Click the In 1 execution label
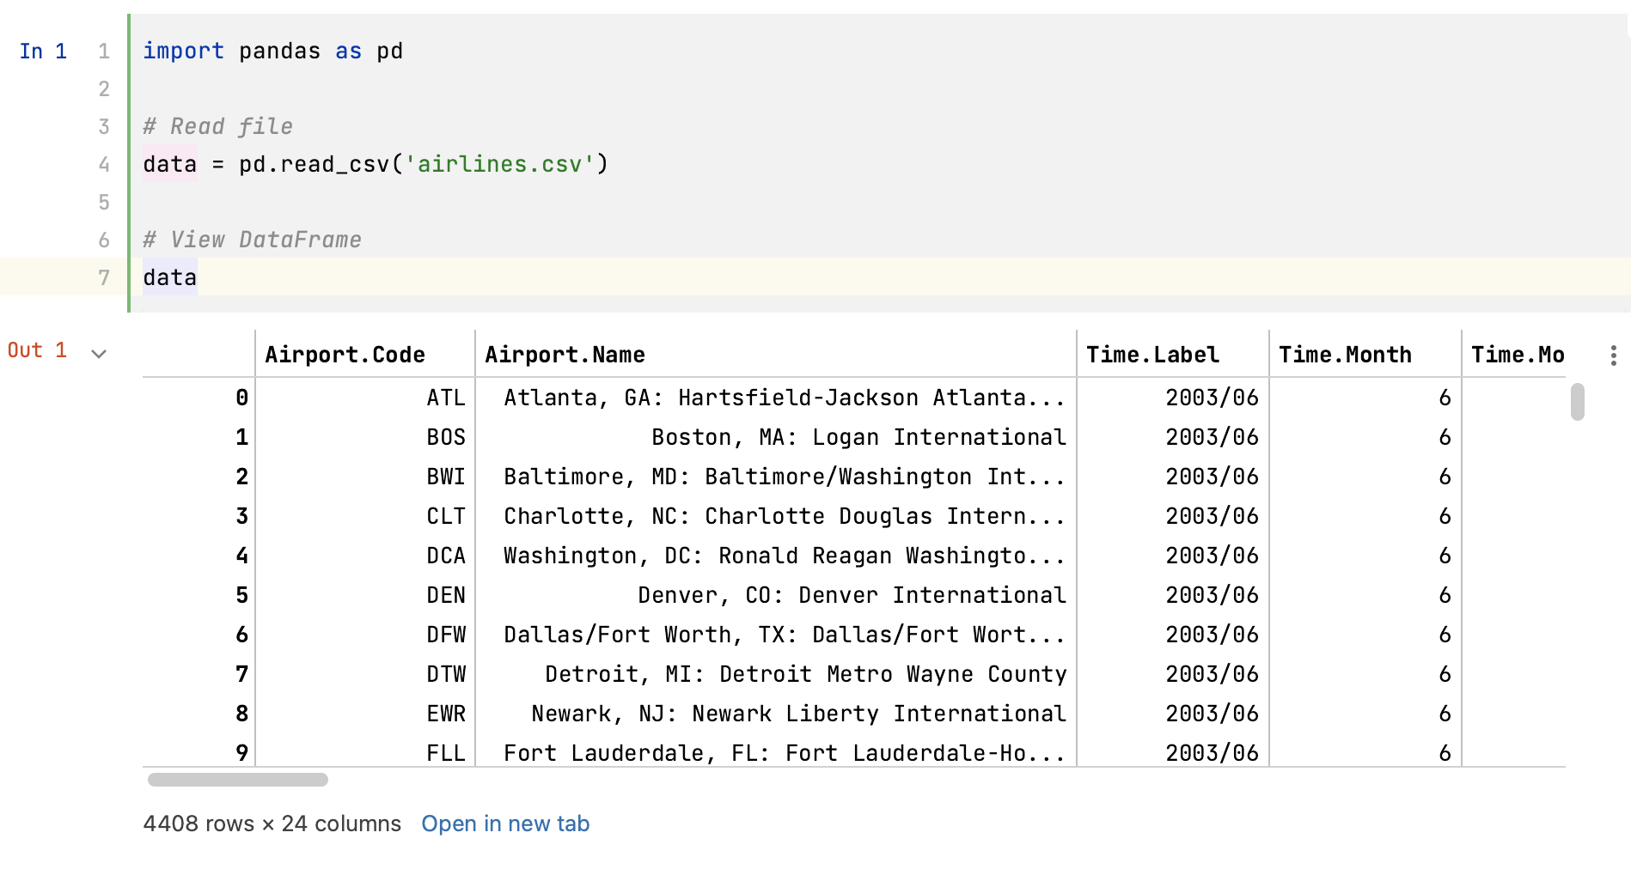The width and height of the screenshot is (1631, 869). click(43, 51)
